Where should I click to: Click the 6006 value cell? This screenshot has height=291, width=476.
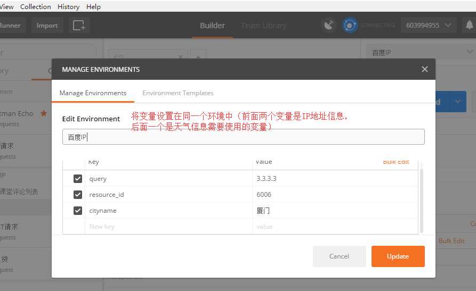click(335, 194)
